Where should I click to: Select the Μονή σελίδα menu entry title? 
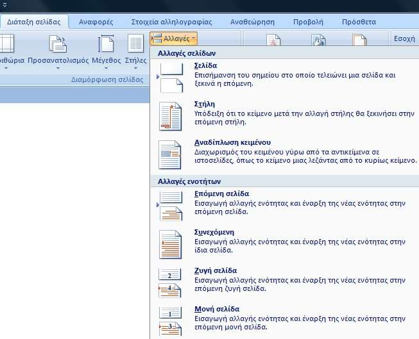217,309
